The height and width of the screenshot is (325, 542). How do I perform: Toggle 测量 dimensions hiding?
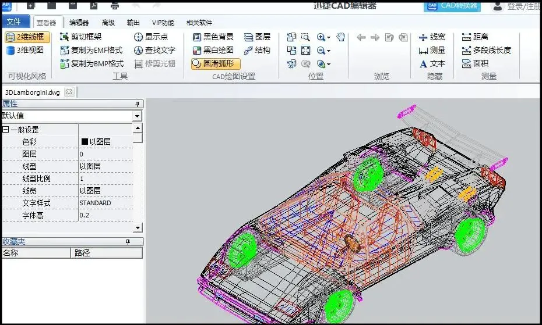(432, 51)
